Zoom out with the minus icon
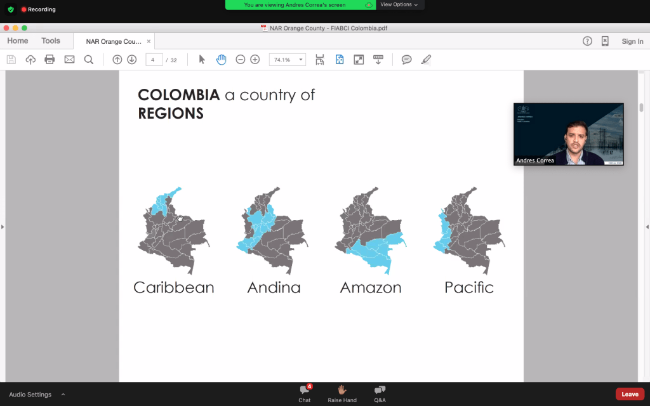The height and width of the screenshot is (406, 650). (x=240, y=60)
